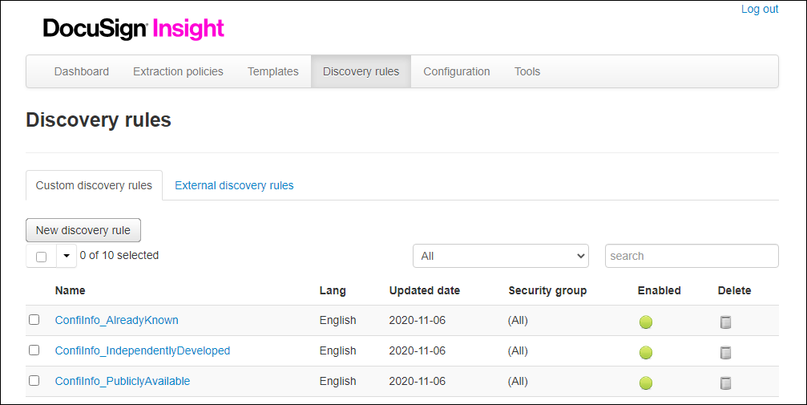Open the Templates menu item

click(272, 71)
